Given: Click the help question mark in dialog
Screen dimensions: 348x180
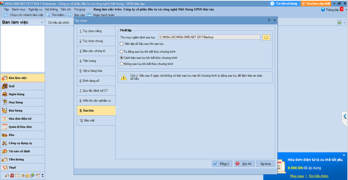Looking at the screenshot, I should tap(269, 20).
